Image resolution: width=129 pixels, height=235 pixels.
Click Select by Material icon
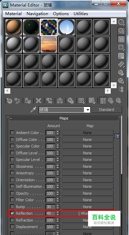tap(121, 81)
